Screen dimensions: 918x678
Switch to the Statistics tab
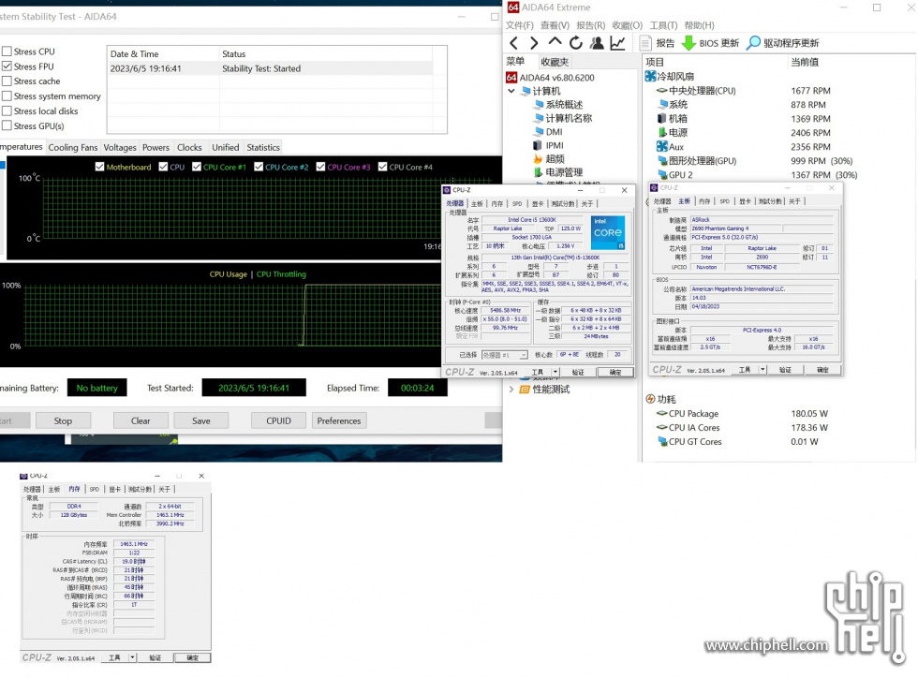[x=263, y=148]
